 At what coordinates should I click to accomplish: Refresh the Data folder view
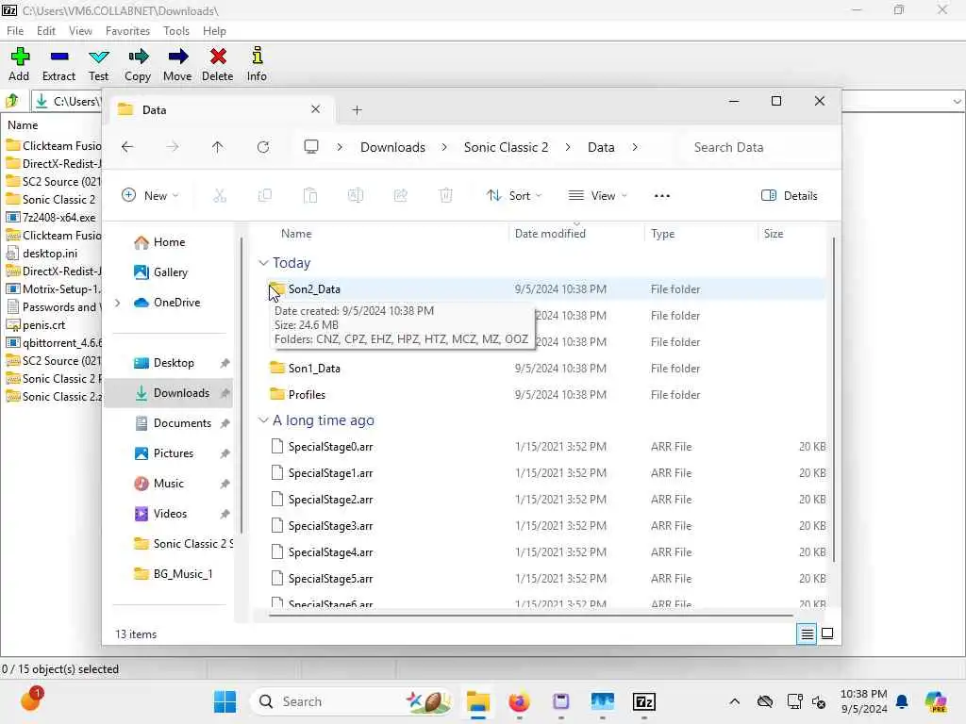263,147
